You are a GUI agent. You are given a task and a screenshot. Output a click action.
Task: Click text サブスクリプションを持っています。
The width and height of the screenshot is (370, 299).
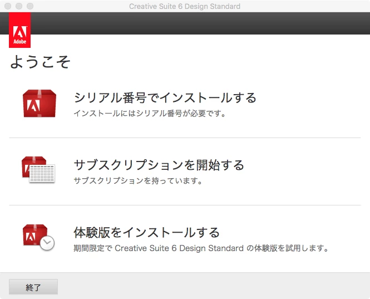point(139,180)
